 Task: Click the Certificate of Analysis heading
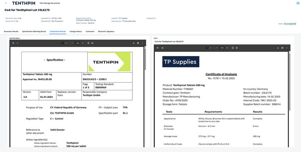click(x=221, y=74)
